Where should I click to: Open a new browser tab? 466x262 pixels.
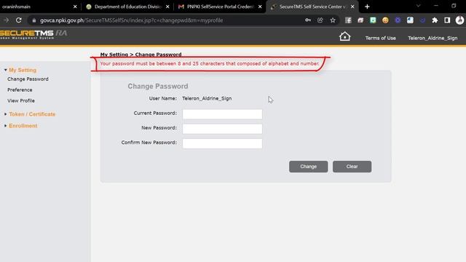point(367,7)
